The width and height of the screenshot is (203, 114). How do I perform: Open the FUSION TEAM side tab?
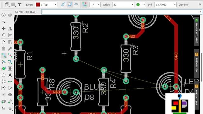tap(196, 95)
